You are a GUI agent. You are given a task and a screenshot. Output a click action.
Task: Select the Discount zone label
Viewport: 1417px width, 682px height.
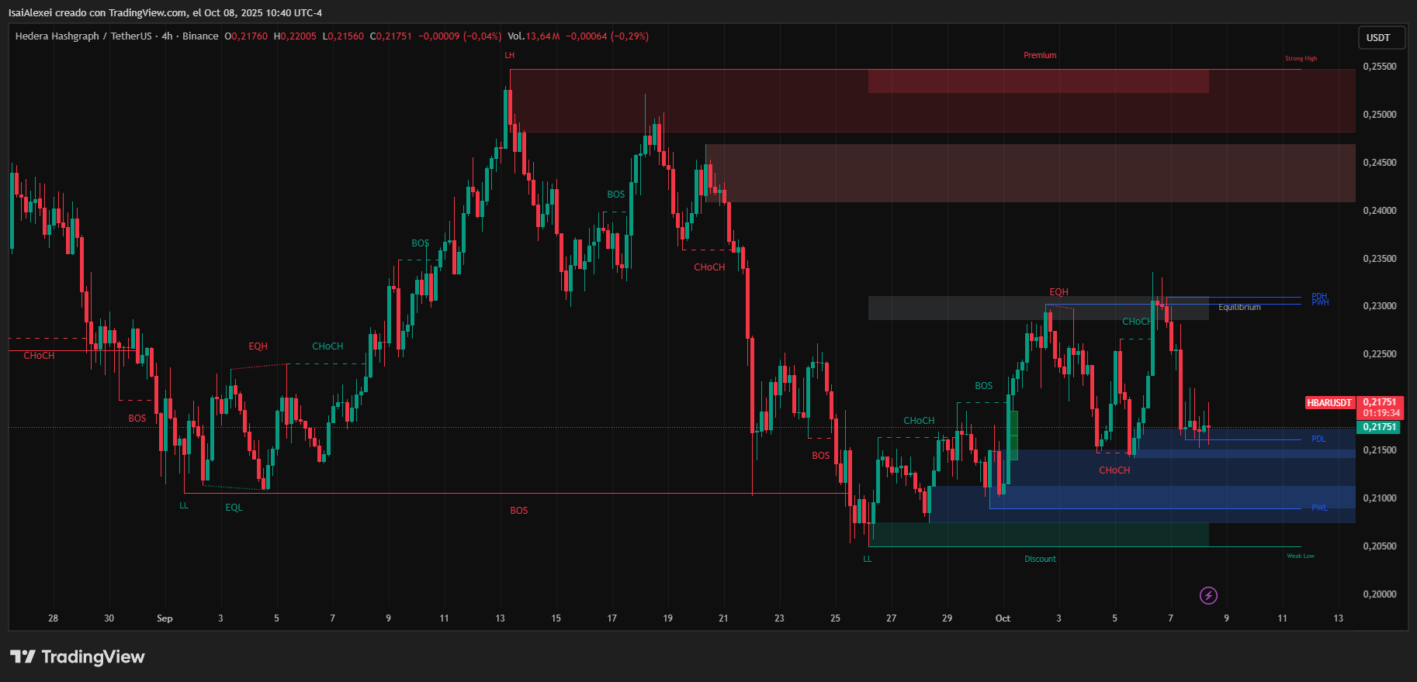pyautogui.click(x=1039, y=559)
